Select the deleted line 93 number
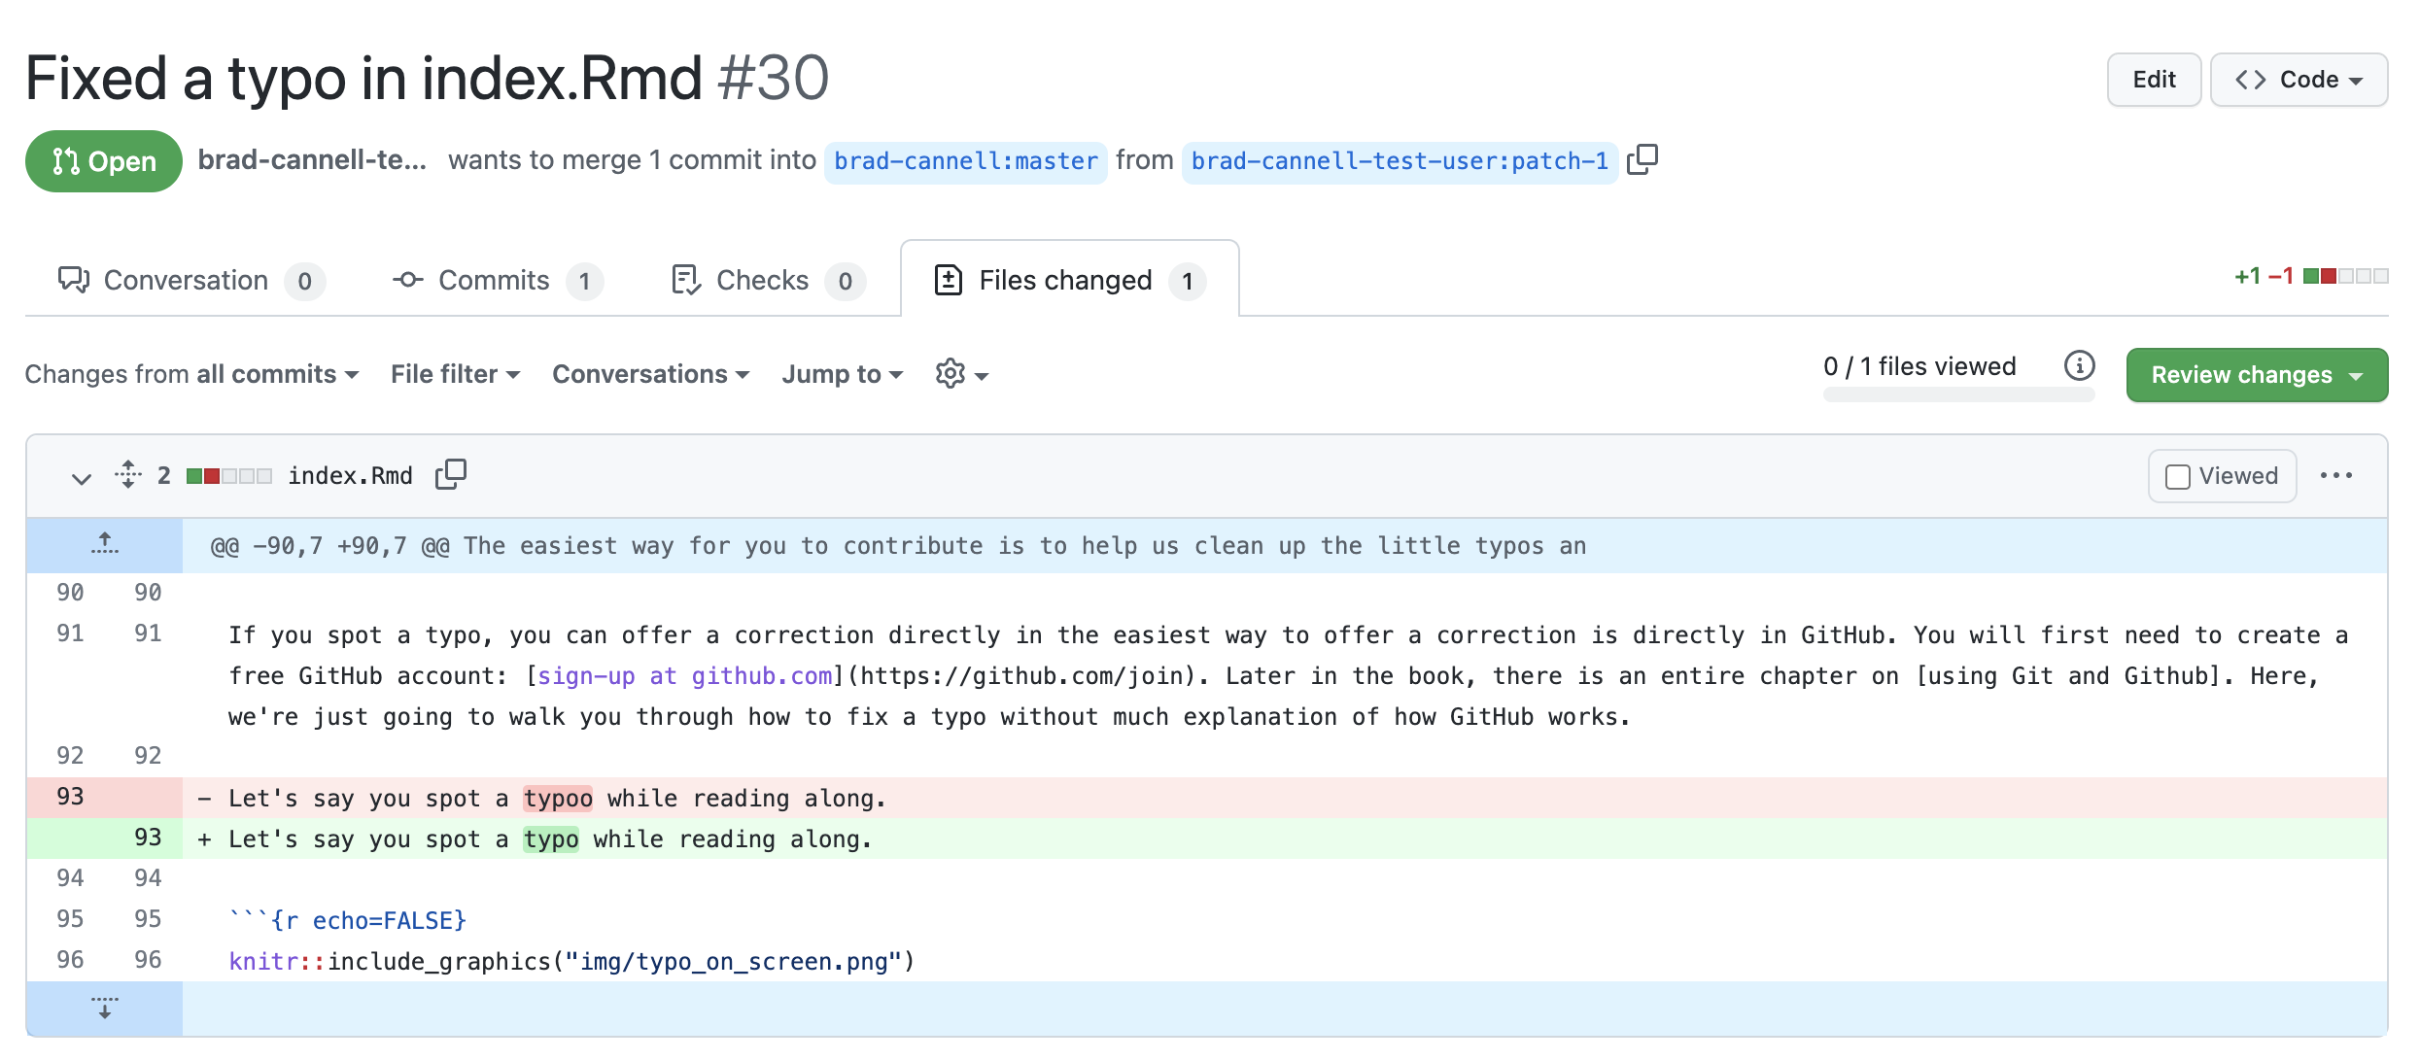Image resolution: width=2420 pixels, height=1061 pixels. [70, 797]
